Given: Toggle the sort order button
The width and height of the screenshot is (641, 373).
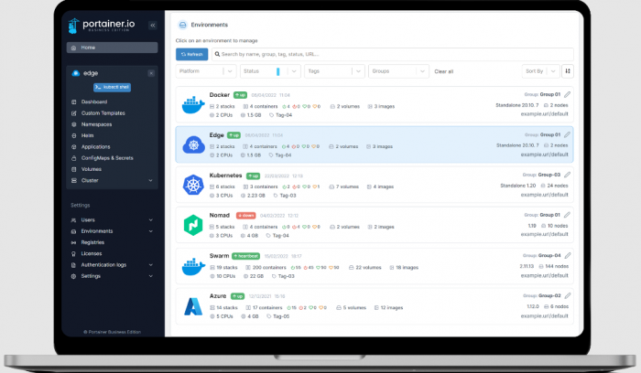Looking at the screenshot, I should (x=568, y=71).
